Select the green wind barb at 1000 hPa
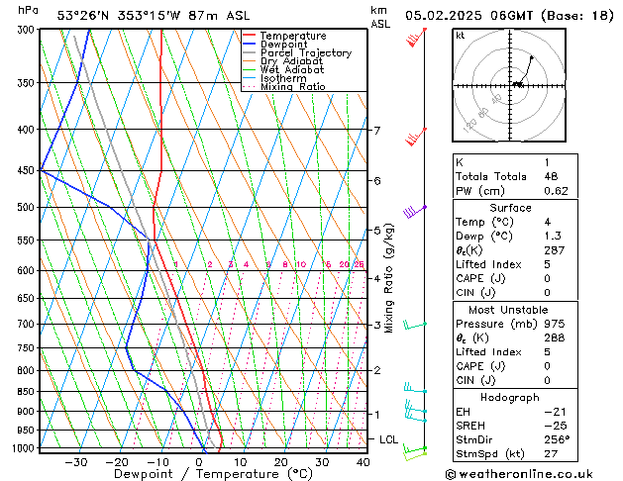Viewport: 623px width, 481px height. coord(415,451)
